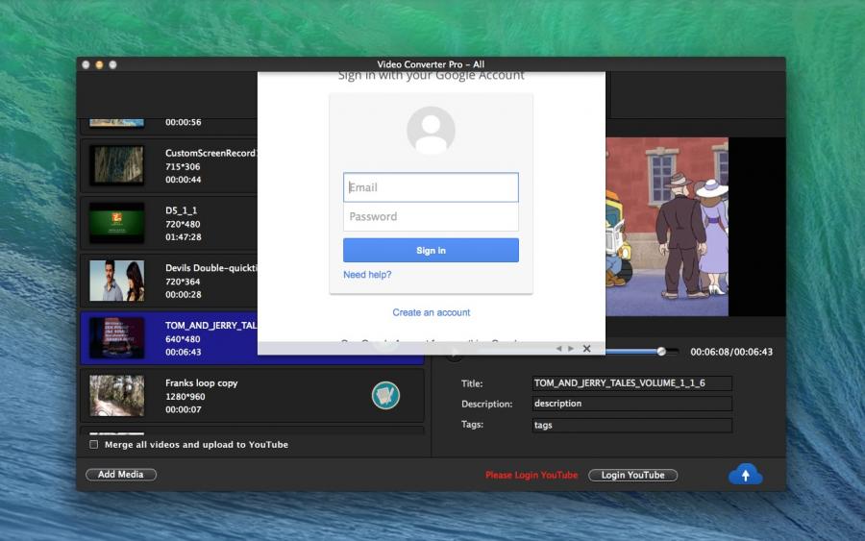The width and height of the screenshot is (865, 541).
Task: Click the 'DS_1_1' title text
Action: coord(181,210)
